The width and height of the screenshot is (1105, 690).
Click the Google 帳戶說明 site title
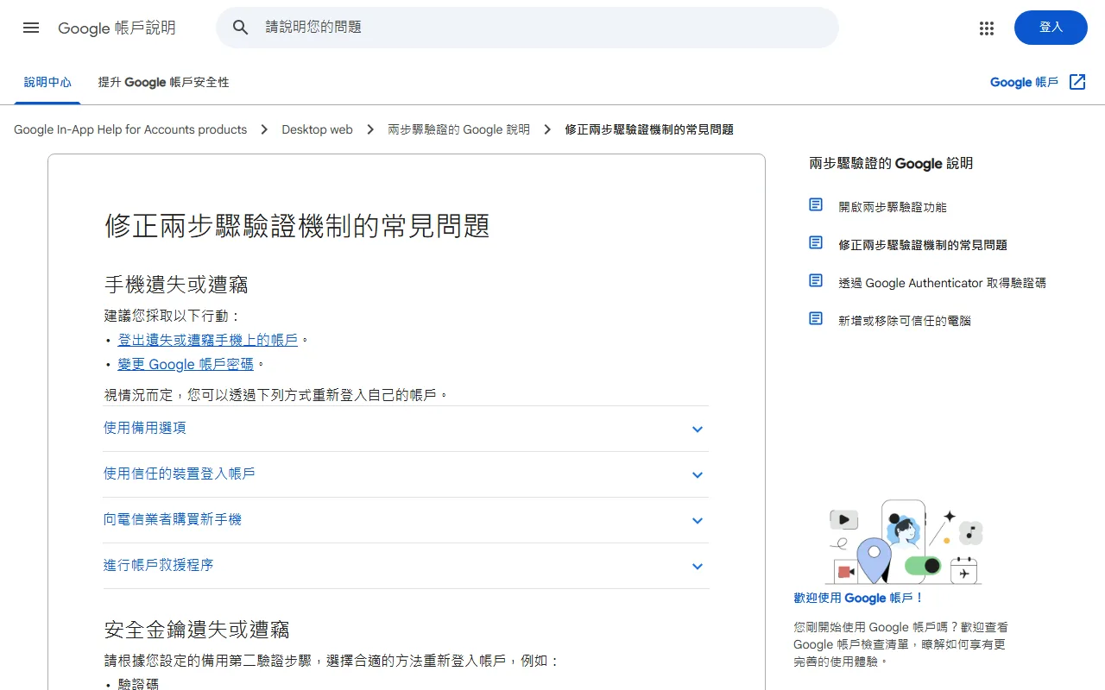[117, 28]
